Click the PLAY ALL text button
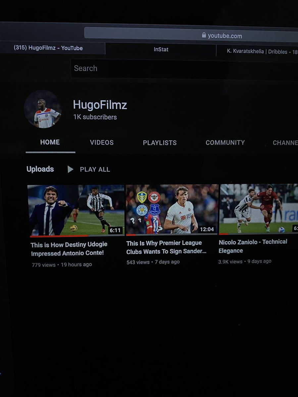The height and width of the screenshot is (397, 298). pos(95,169)
